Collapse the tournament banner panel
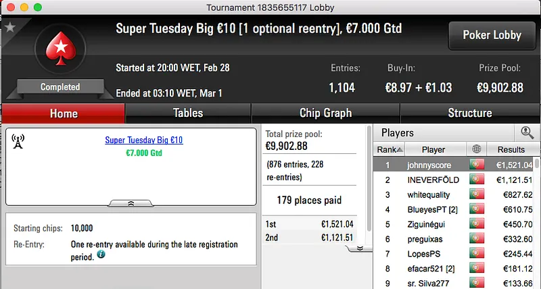541x289 pixels. pyautogui.click(x=131, y=202)
